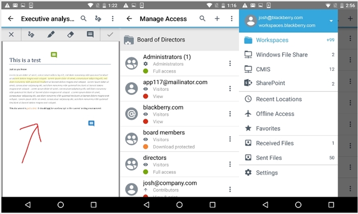The image size is (358, 214).
Task: Open Offline Access in the drawer
Action: pyautogui.click(x=275, y=114)
